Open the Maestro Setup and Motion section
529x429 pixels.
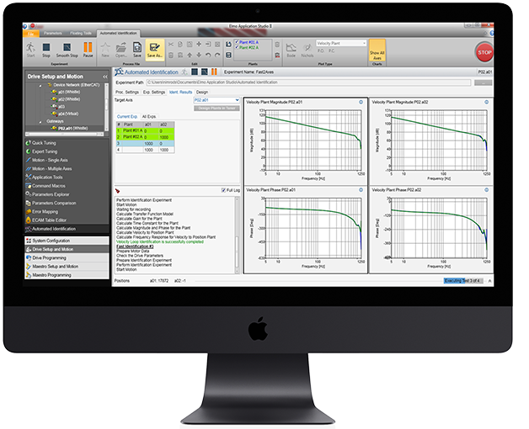(67, 266)
